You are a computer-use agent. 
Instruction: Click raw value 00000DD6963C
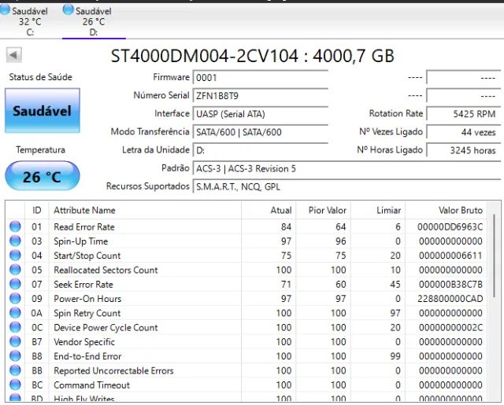[450, 227]
